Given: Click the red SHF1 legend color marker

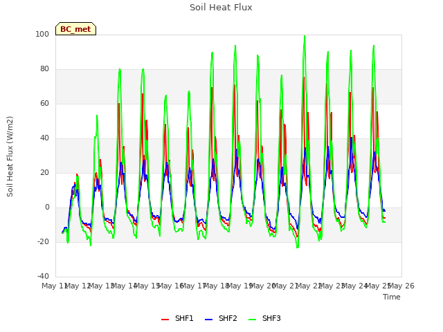Looking at the screenshot, I should click(165, 320).
